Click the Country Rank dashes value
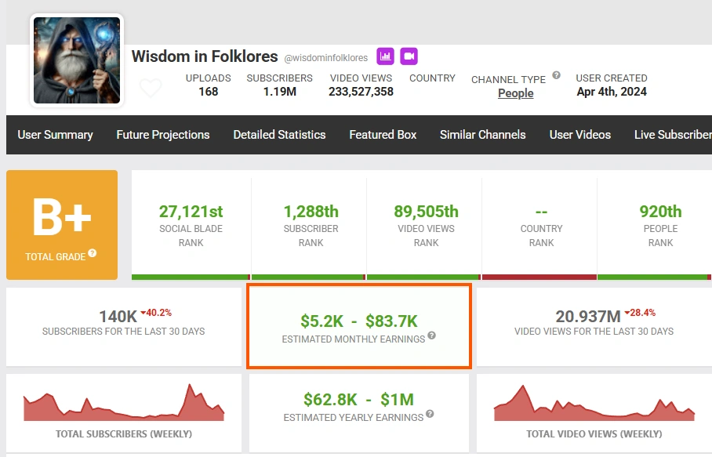The width and height of the screenshot is (712, 457). point(541,212)
